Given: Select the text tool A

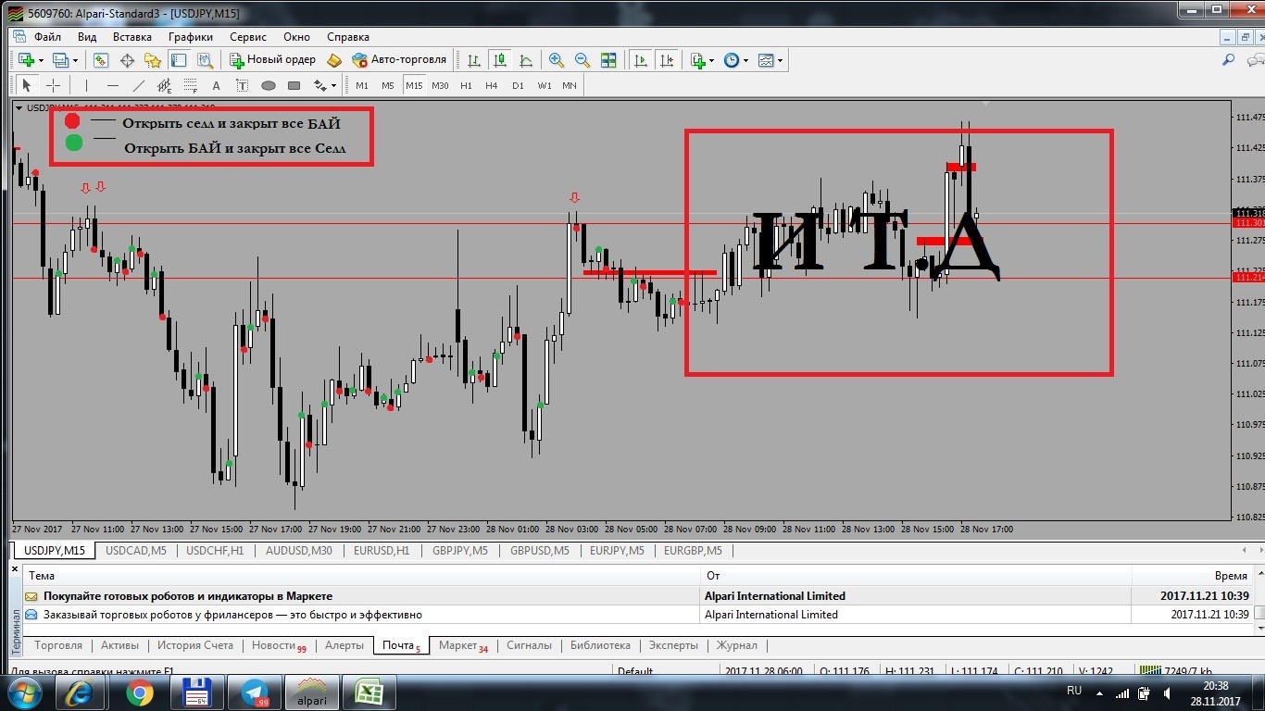Looking at the screenshot, I should coord(216,85).
